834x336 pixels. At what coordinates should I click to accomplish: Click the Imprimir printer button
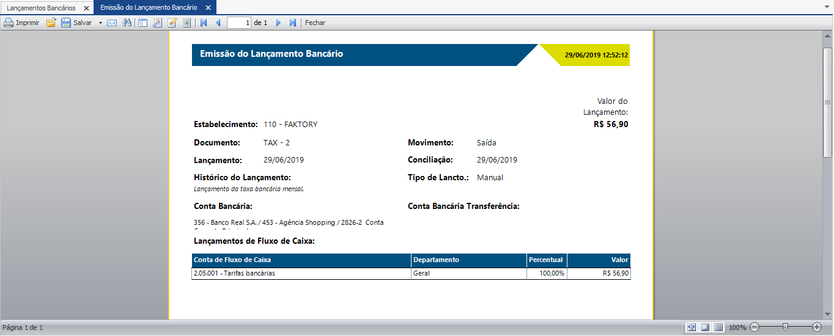coord(21,23)
